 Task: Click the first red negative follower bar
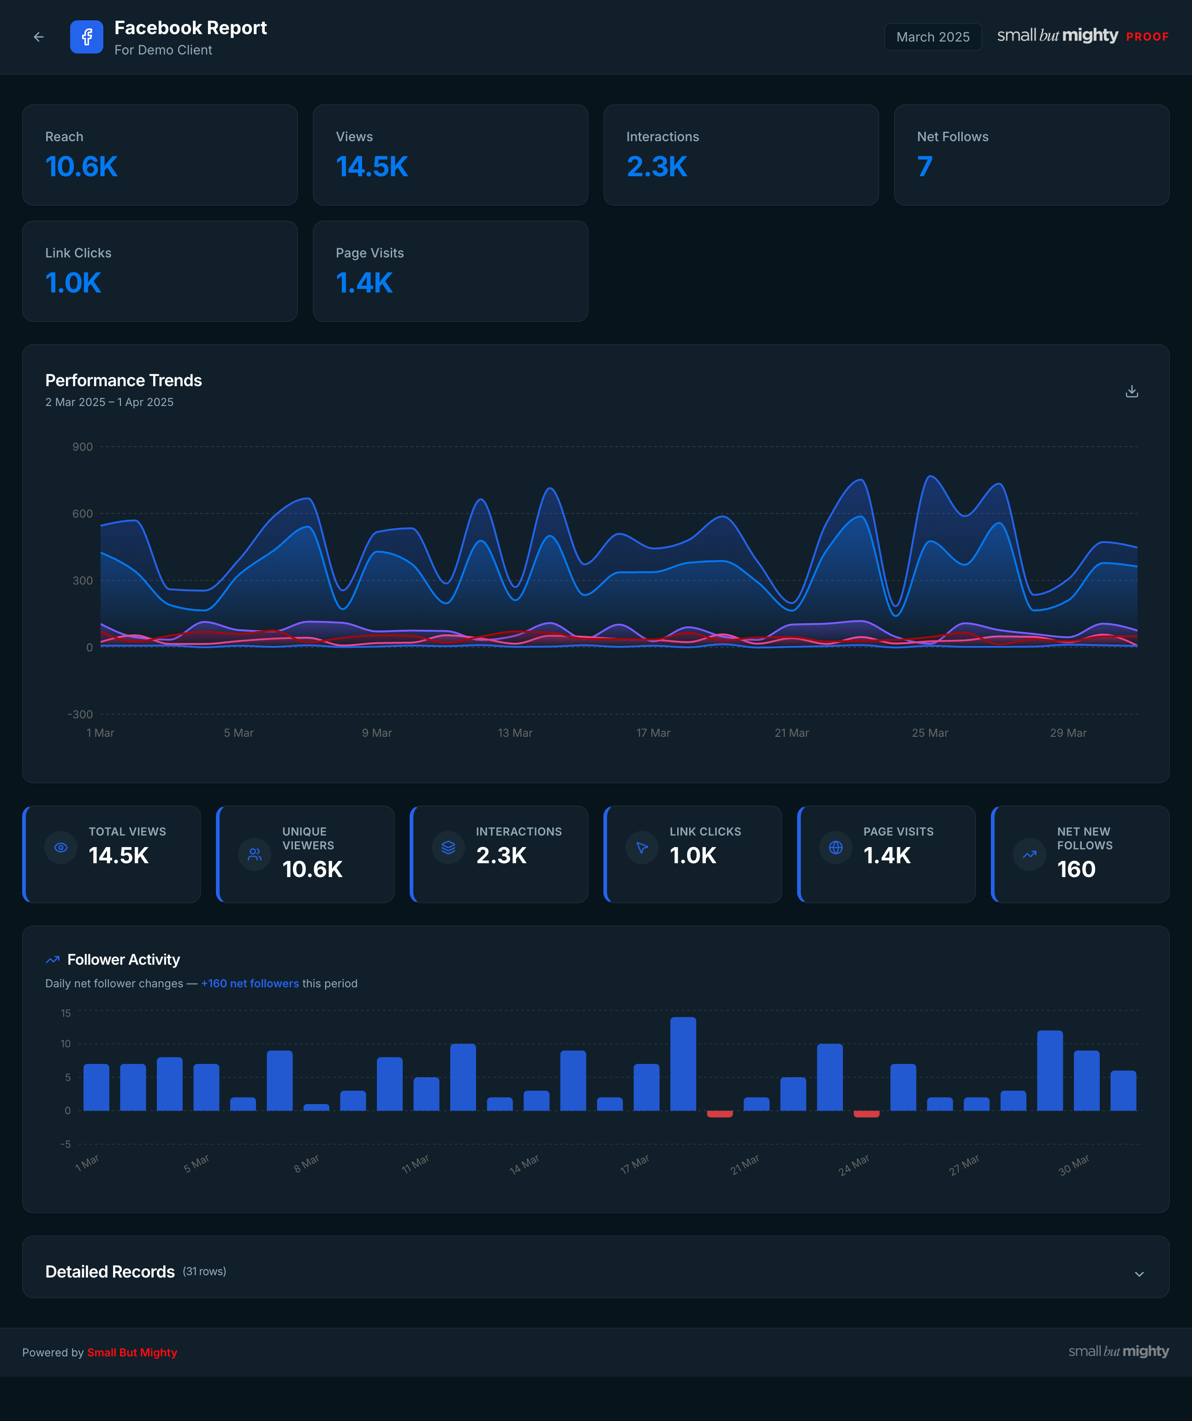pos(720,1114)
